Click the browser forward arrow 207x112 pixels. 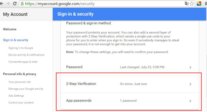9,4
